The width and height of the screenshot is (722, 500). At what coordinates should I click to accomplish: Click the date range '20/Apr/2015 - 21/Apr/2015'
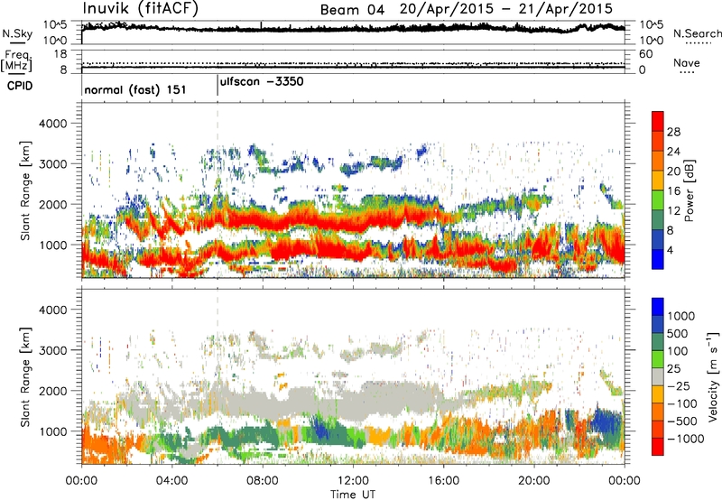click(x=506, y=9)
